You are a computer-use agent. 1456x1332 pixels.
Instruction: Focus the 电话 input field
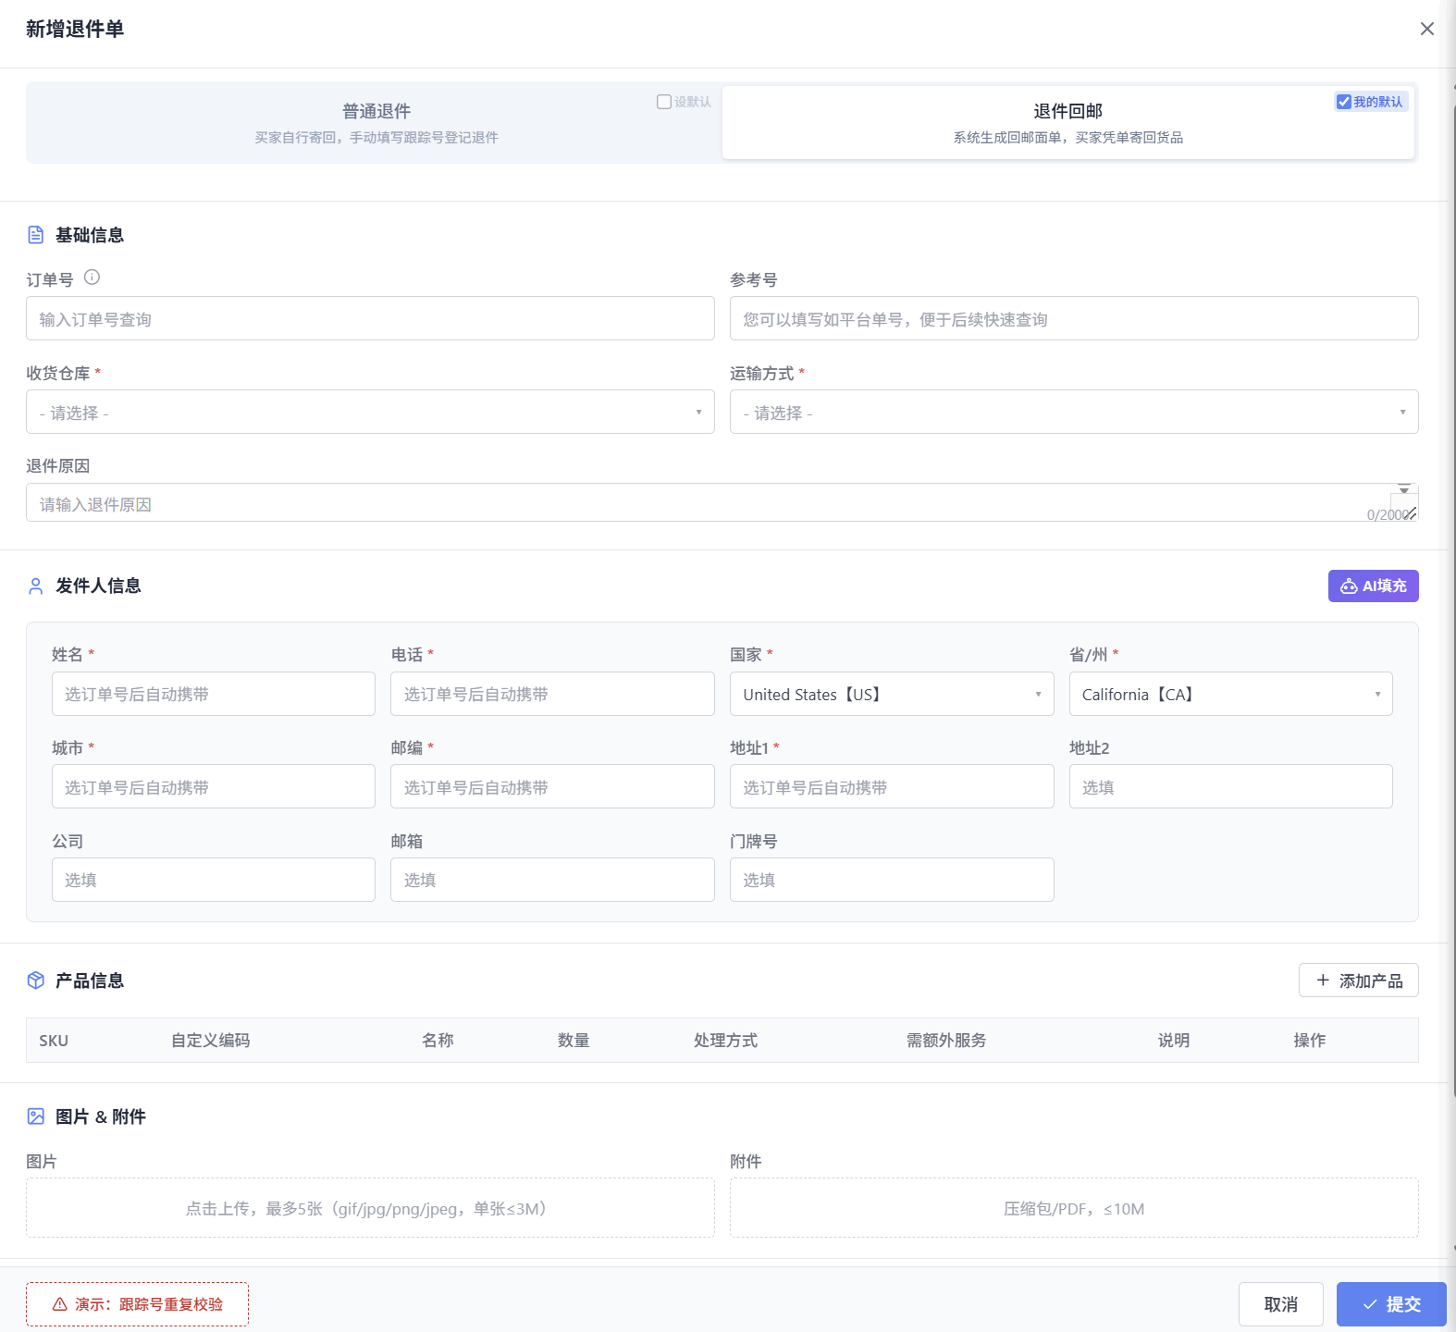(552, 694)
